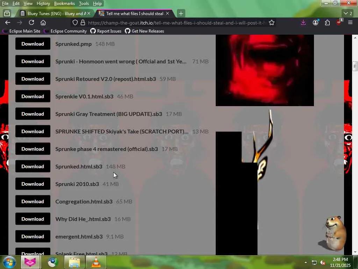The image size is (358, 269).
Task: Bookmark this page with the star icon
Action: (x=271, y=23)
